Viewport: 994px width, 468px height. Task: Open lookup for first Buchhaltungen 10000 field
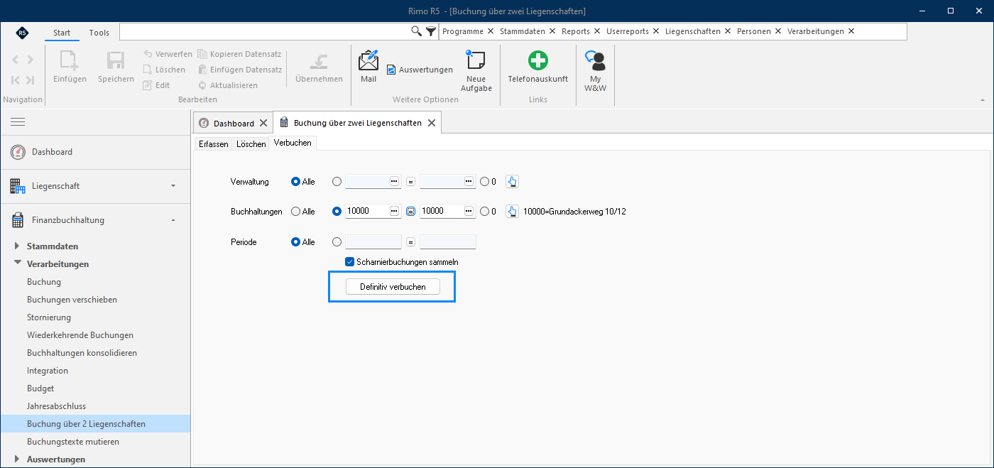point(395,212)
